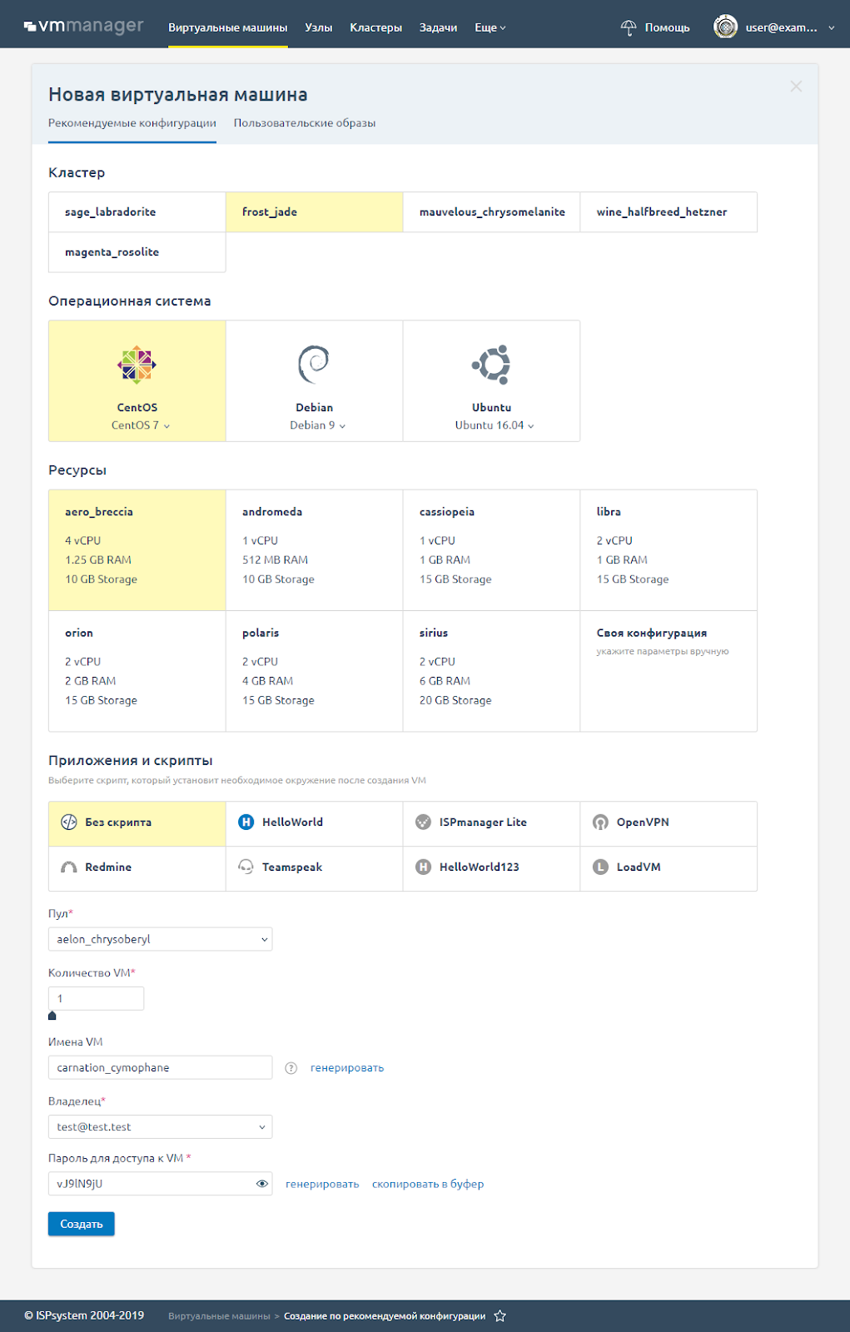Click the LoadVM L icon
The height and width of the screenshot is (1332, 850).
point(600,867)
